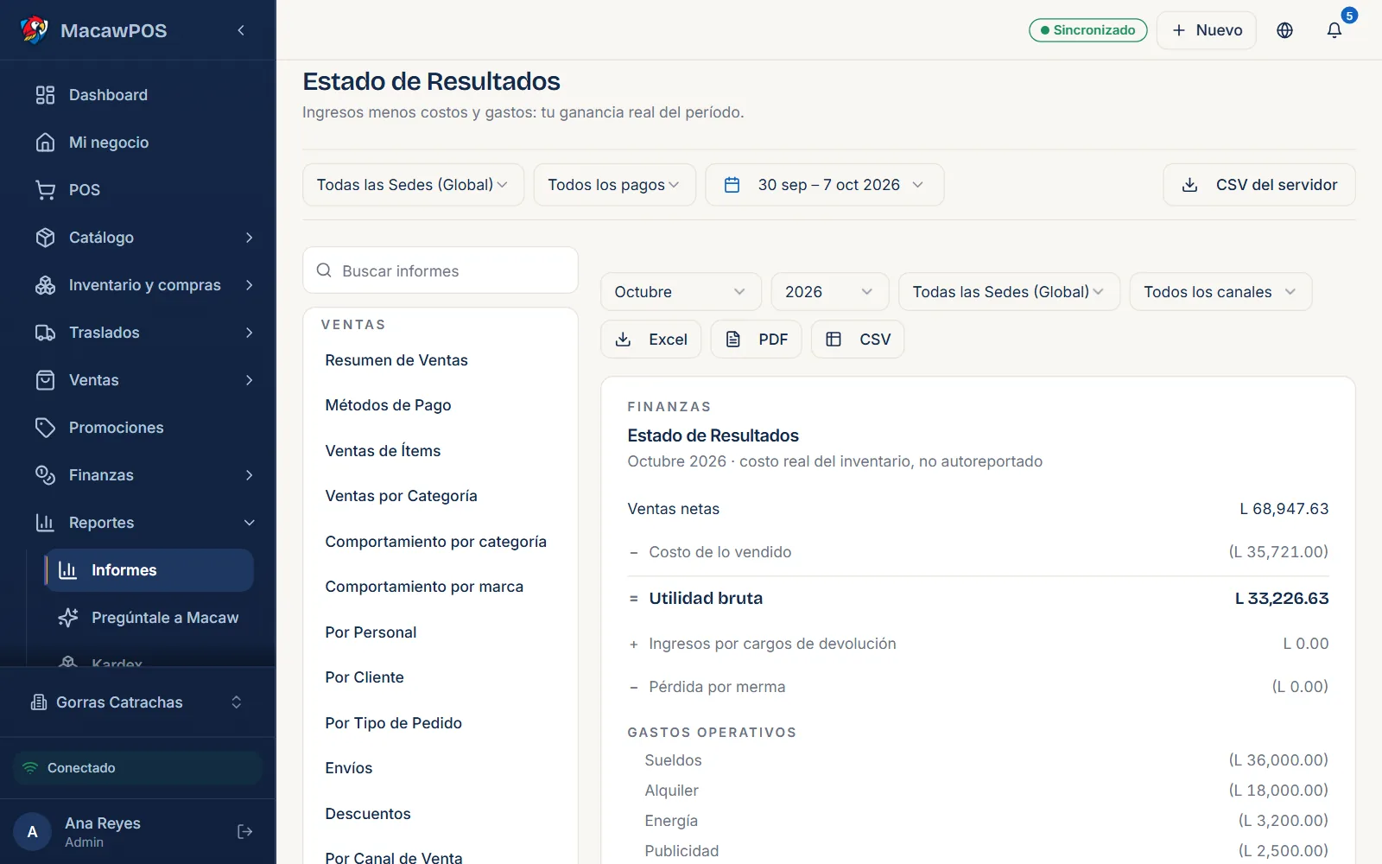This screenshot has width=1382, height=864.
Task: Open Ventas por Categoría report
Action: [401, 496]
